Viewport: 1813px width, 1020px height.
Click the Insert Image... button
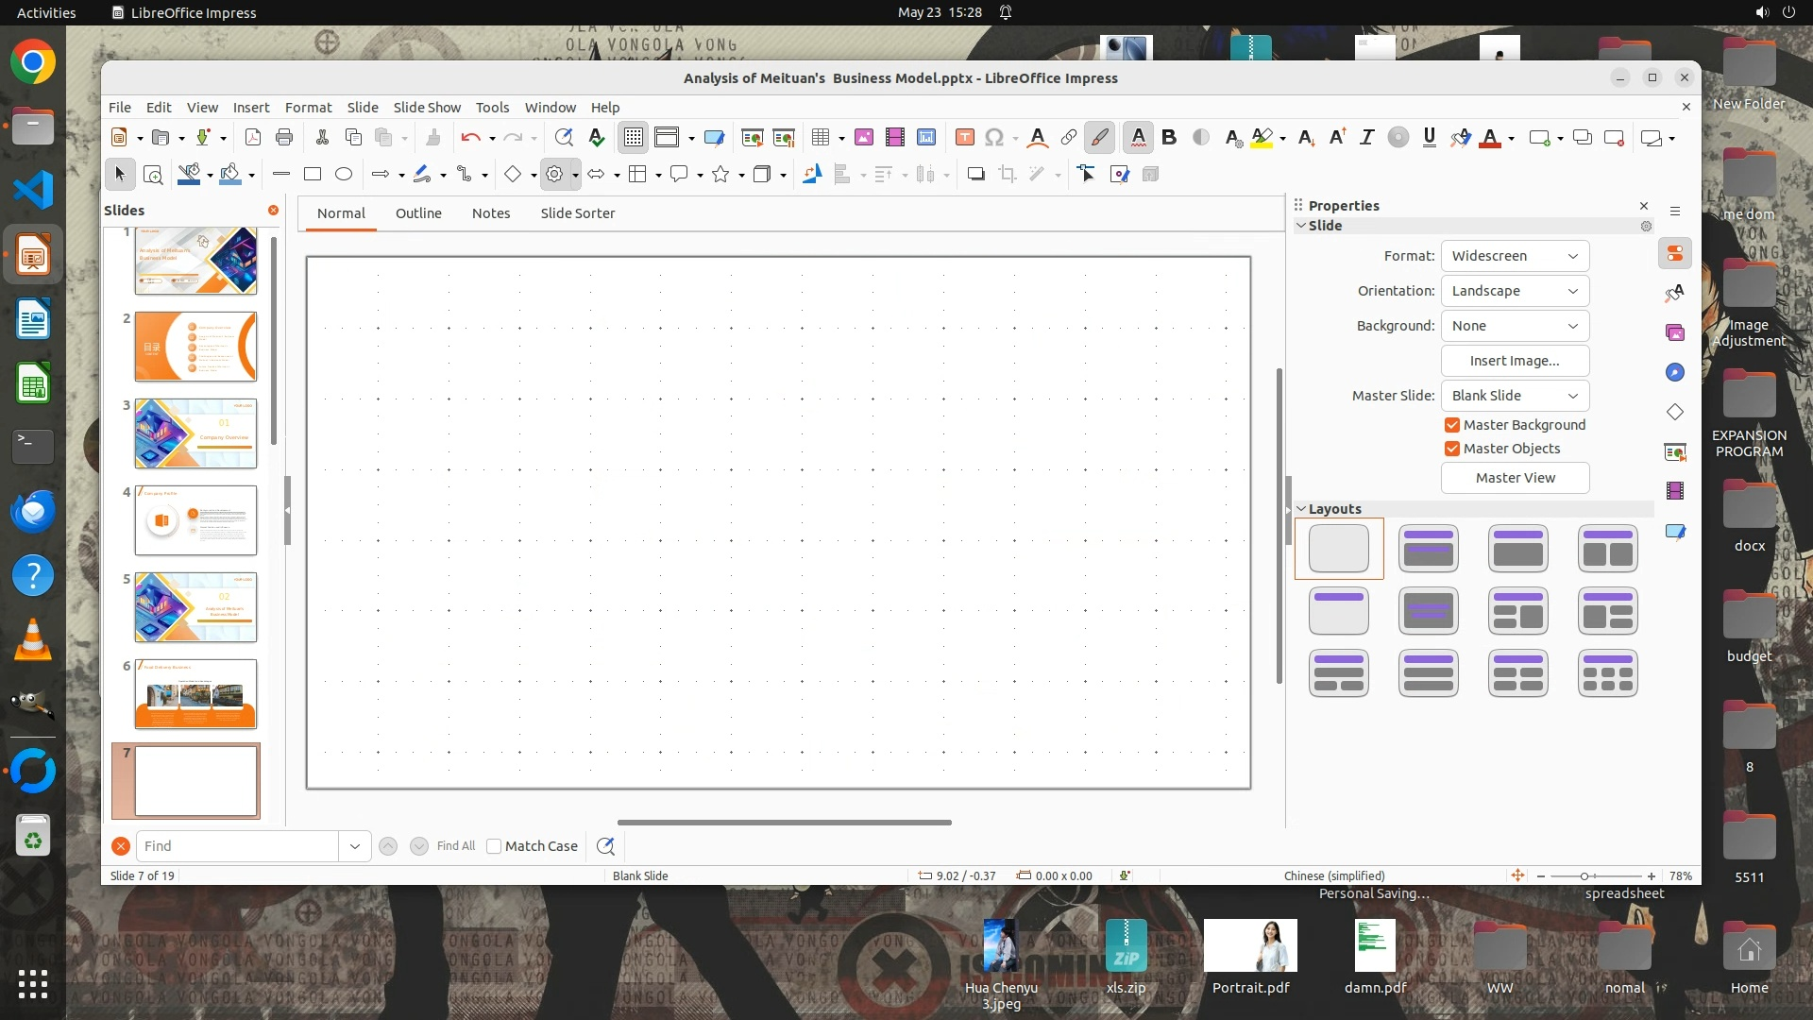coord(1515,361)
